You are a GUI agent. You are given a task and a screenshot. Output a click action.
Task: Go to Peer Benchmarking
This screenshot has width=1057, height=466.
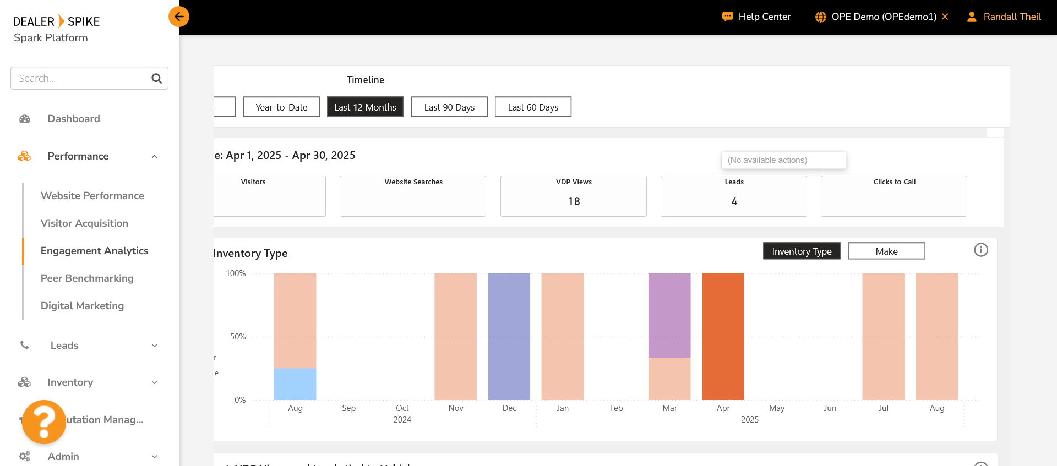pyautogui.click(x=87, y=278)
